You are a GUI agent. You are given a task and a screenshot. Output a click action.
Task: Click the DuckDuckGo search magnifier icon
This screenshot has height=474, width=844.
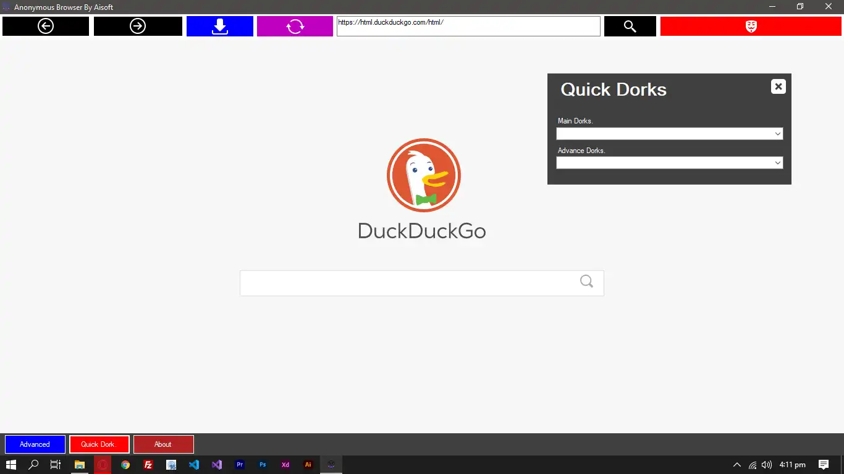586,281
